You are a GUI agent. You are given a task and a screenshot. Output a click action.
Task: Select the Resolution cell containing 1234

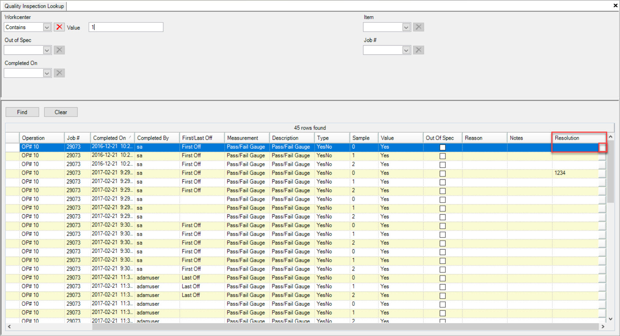coord(575,173)
